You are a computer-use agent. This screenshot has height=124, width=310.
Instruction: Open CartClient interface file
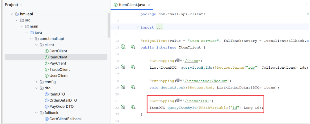coord(58,51)
